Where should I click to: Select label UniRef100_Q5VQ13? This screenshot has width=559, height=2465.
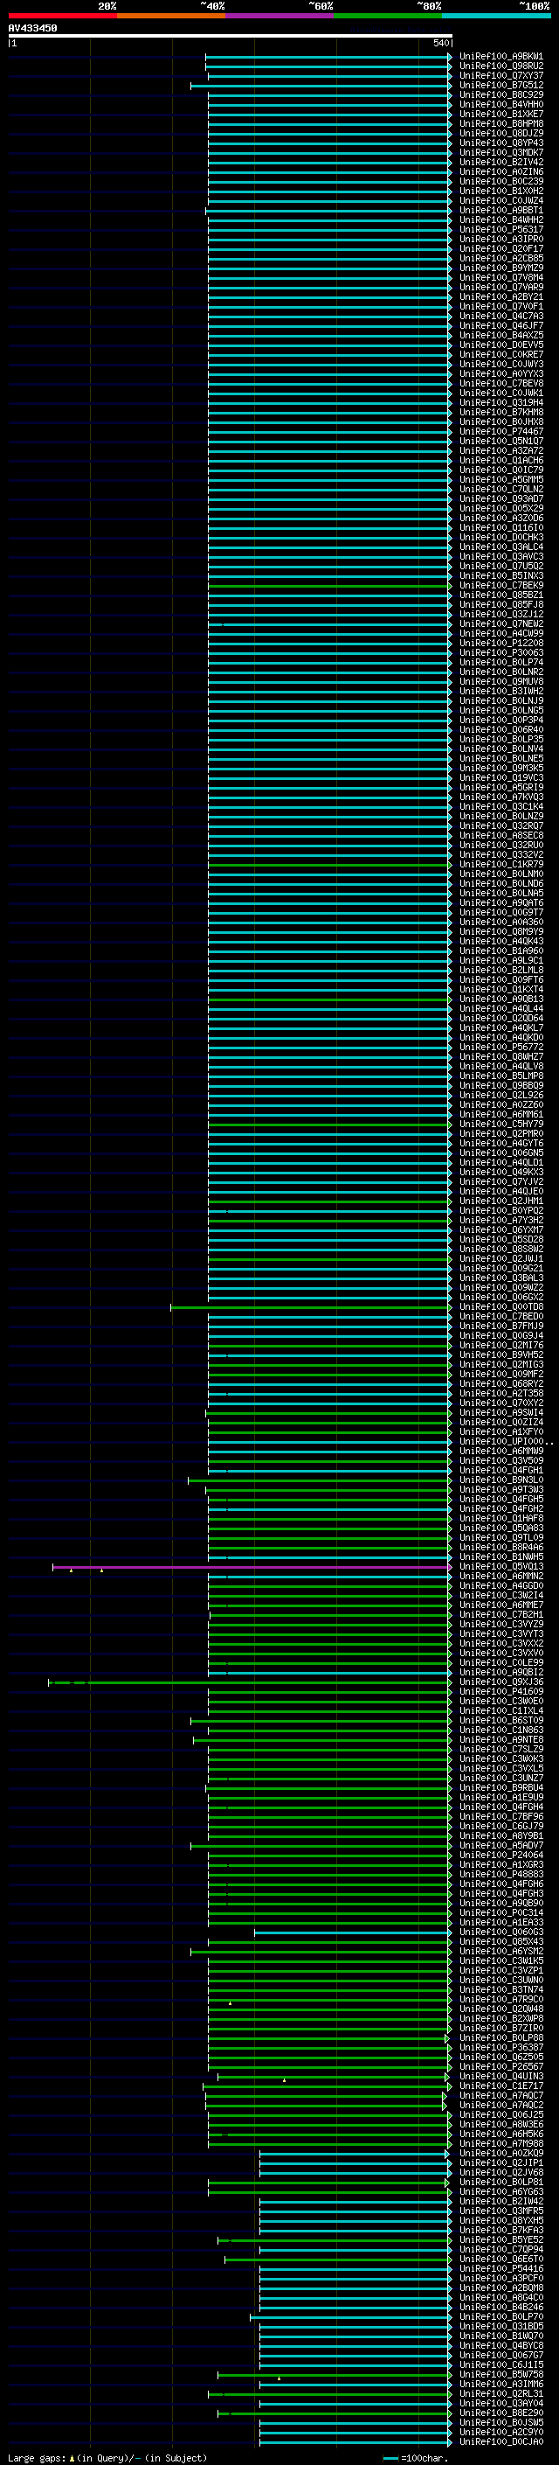point(501,1568)
